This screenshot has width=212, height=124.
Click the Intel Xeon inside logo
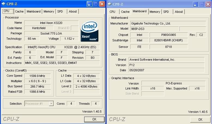89,31
